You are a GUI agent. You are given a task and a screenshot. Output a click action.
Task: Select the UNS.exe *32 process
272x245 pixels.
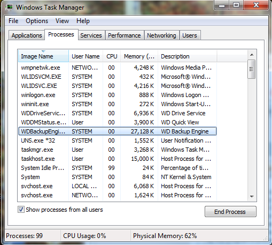pyautogui.click(x=118, y=140)
